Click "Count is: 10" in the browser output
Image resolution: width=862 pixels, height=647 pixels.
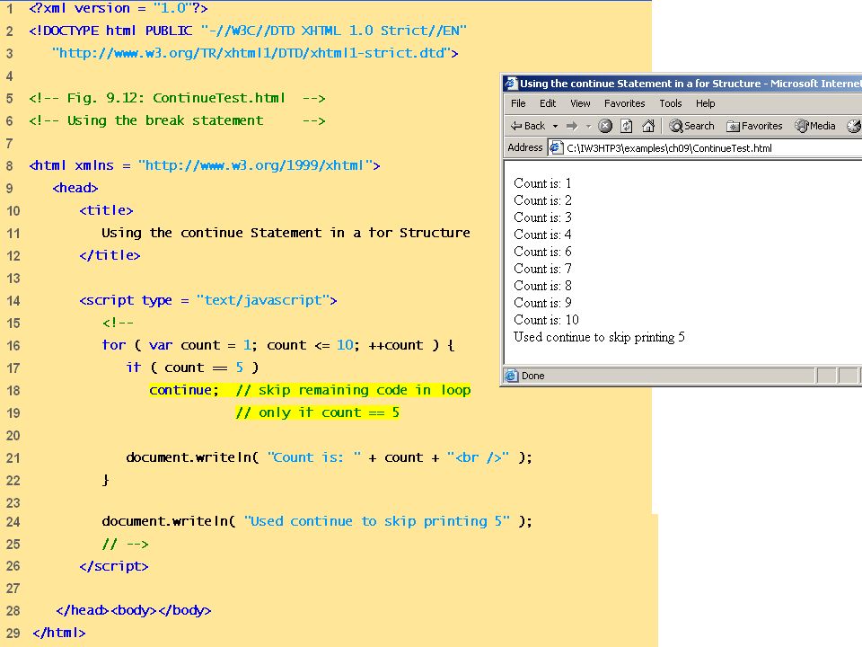tap(547, 320)
